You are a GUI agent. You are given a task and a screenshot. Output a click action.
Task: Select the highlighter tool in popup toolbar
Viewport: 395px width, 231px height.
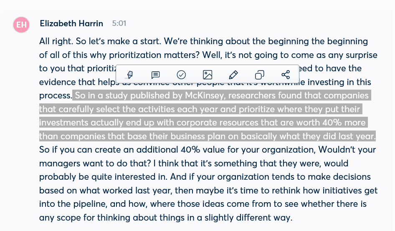130,75
